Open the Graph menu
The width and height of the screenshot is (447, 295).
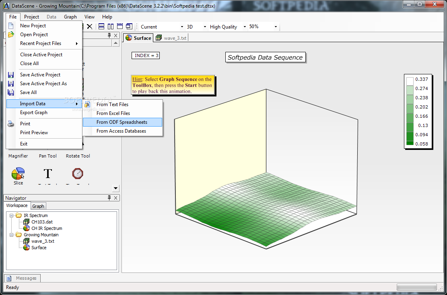(x=70, y=17)
